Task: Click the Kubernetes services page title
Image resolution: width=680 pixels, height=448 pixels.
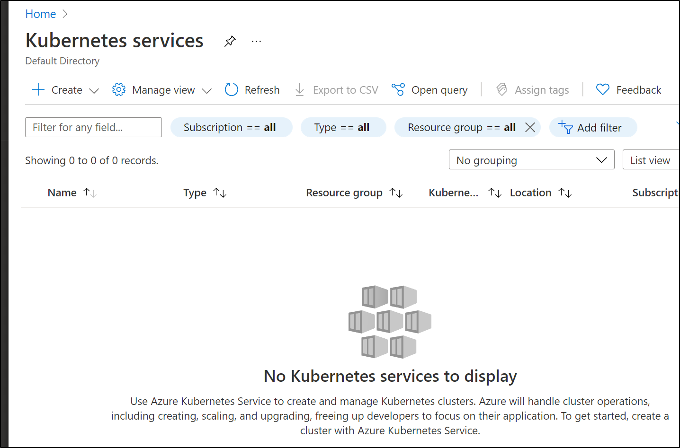Action: [115, 41]
